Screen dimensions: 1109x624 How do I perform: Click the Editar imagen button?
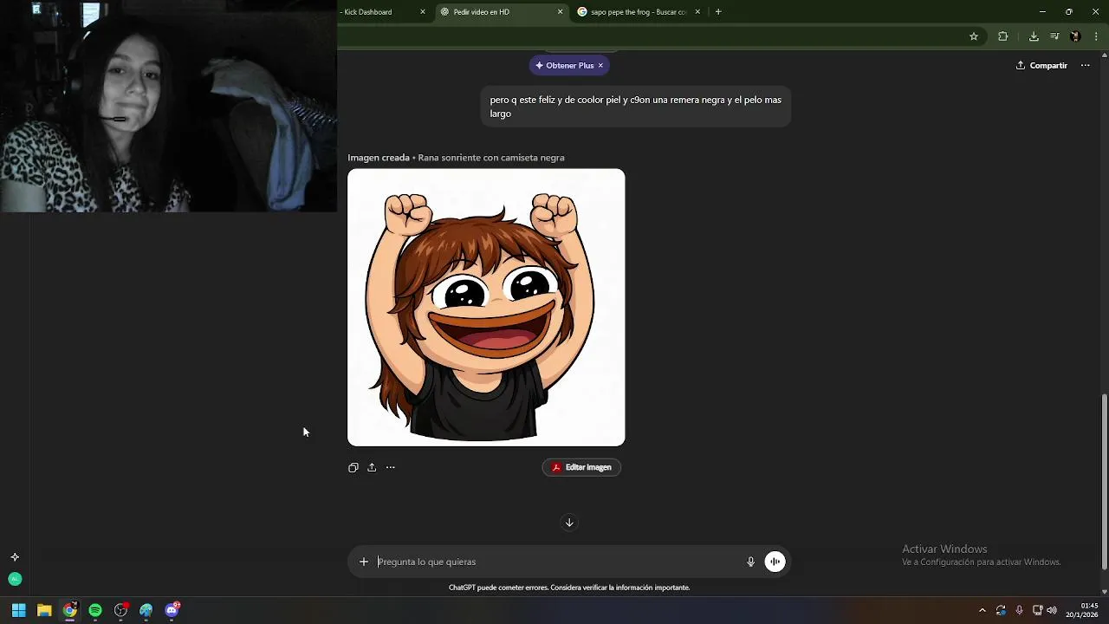[x=581, y=467]
